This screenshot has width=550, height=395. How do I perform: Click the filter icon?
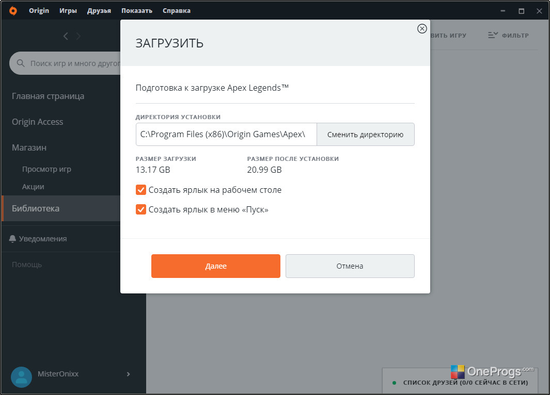[x=493, y=35]
